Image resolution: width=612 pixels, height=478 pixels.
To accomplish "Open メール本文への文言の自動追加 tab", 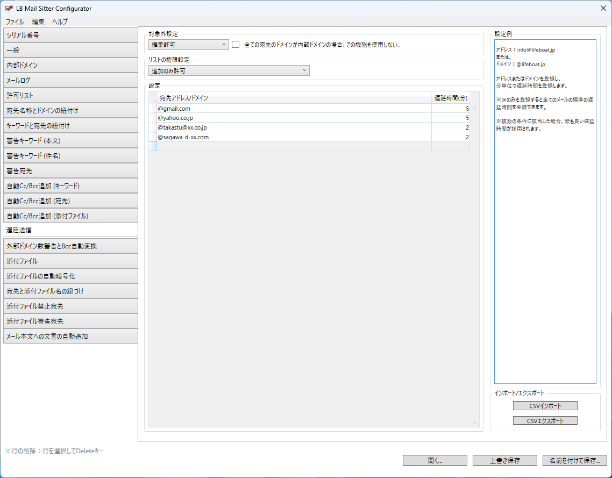I will point(70,337).
